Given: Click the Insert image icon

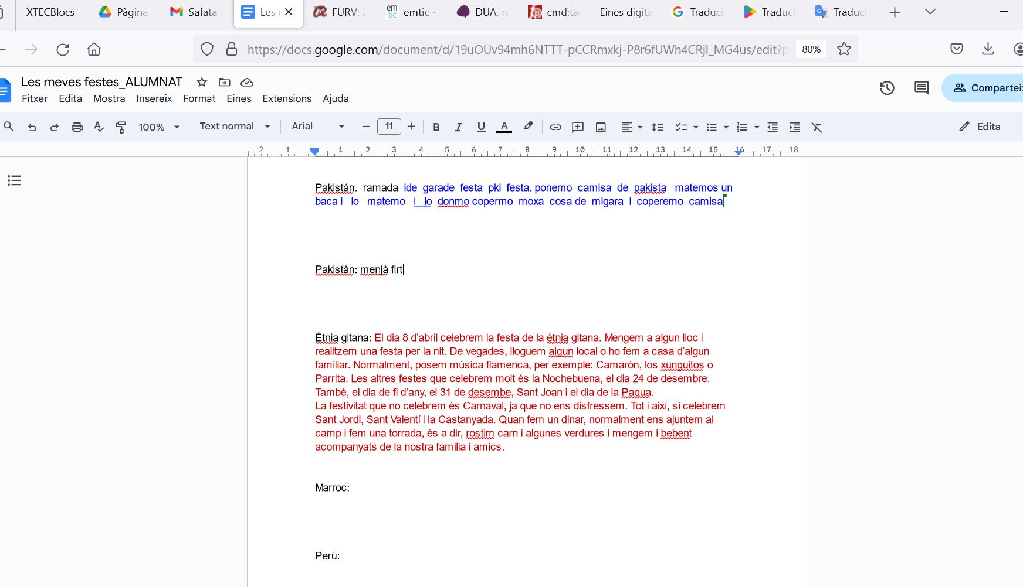Looking at the screenshot, I should click(601, 127).
